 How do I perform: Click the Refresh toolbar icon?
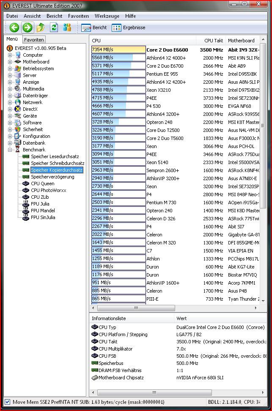[x=54, y=27]
